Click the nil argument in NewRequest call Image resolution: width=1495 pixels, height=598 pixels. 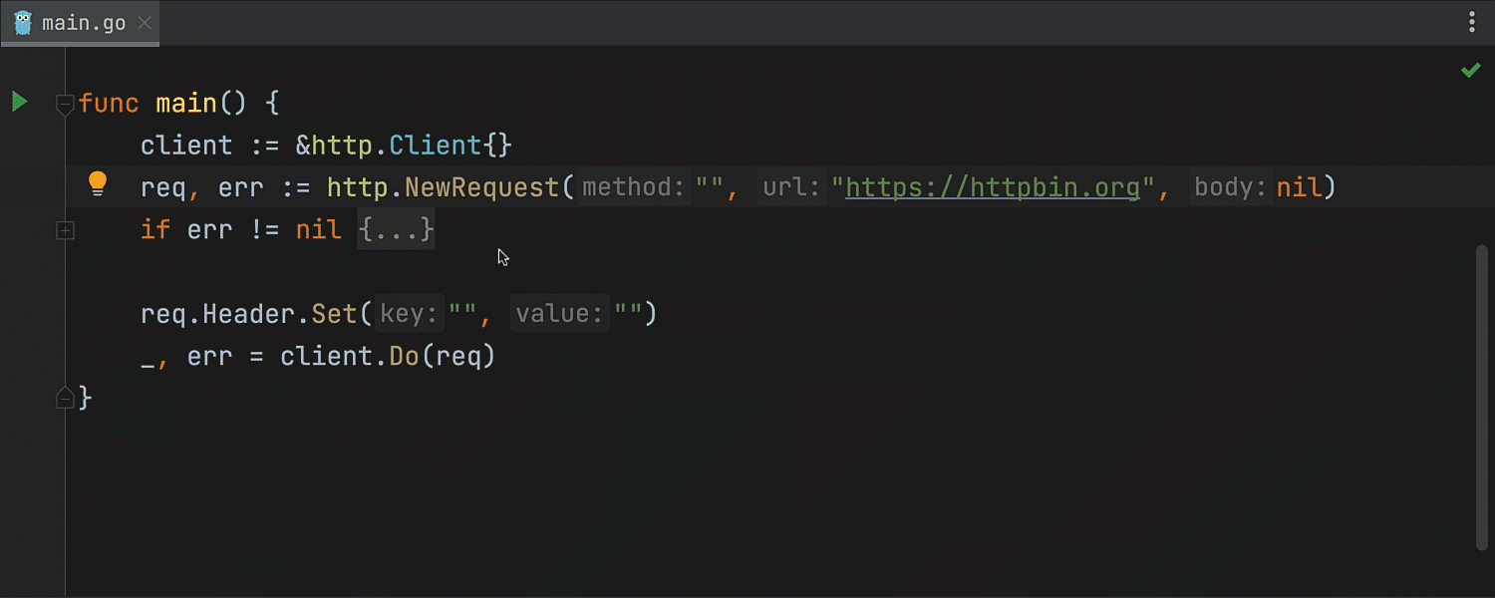pyautogui.click(x=1299, y=187)
